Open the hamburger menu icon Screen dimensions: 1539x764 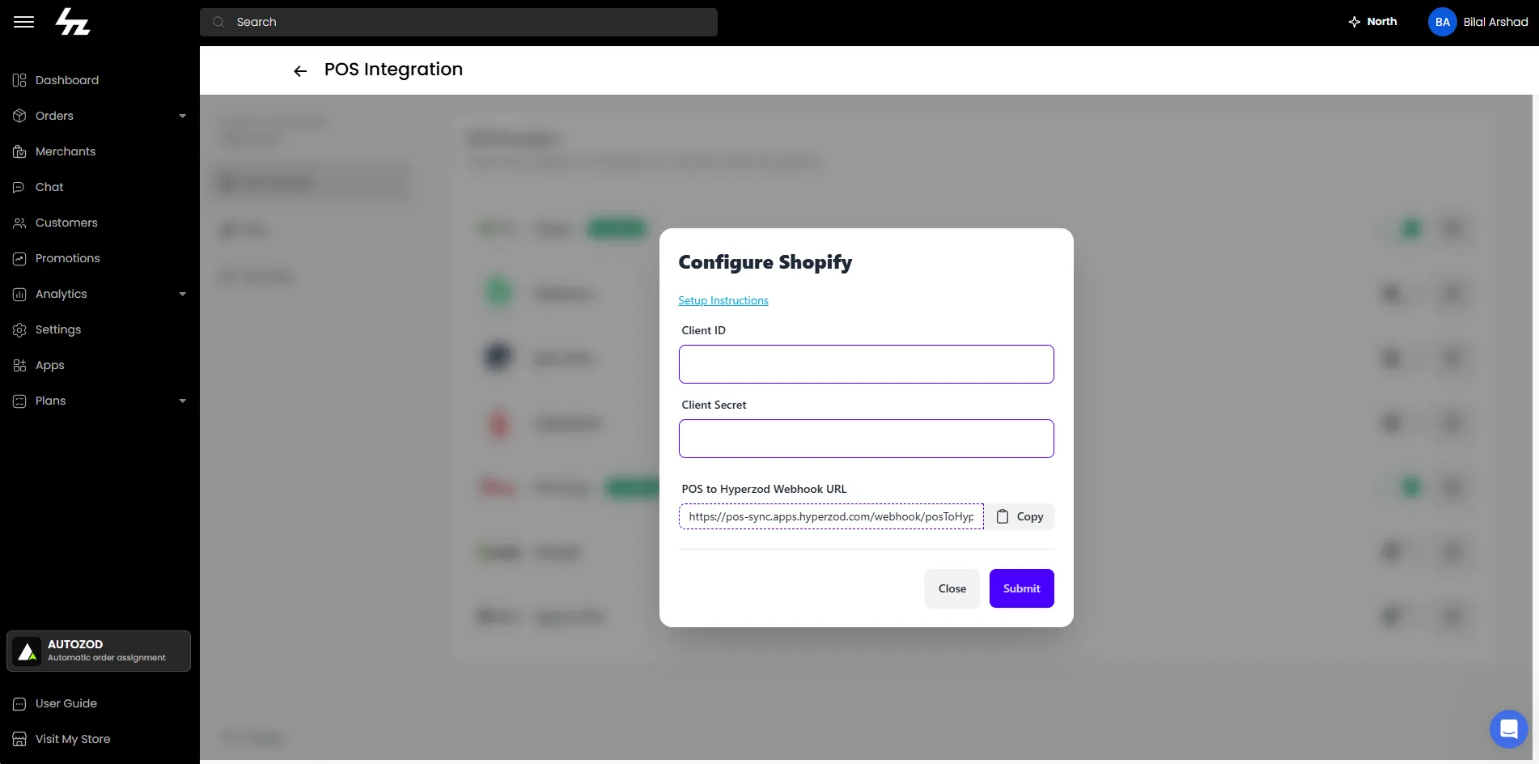[23, 22]
